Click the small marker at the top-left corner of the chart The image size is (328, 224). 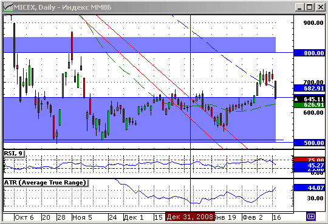pyautogui.click(x=6, y=15)
